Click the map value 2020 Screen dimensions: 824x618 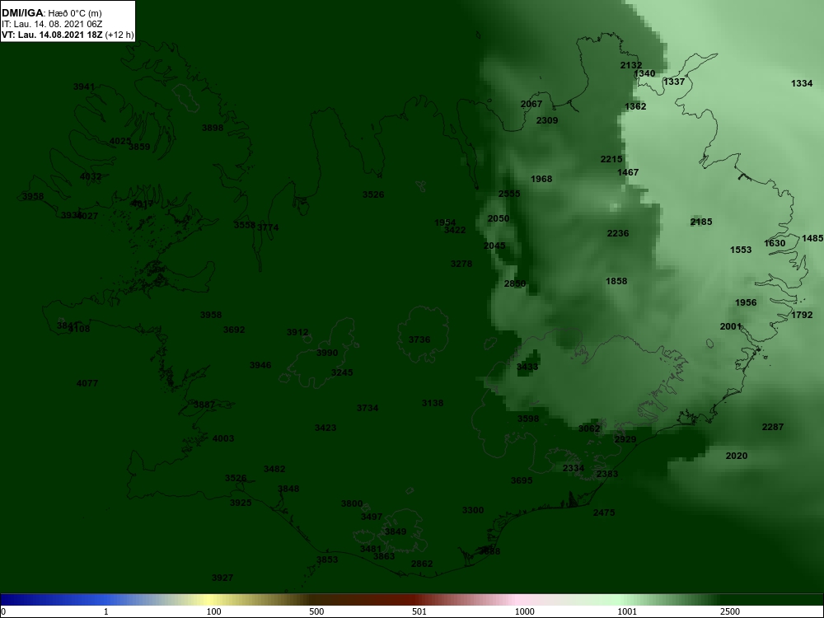(x=736, y=456)
